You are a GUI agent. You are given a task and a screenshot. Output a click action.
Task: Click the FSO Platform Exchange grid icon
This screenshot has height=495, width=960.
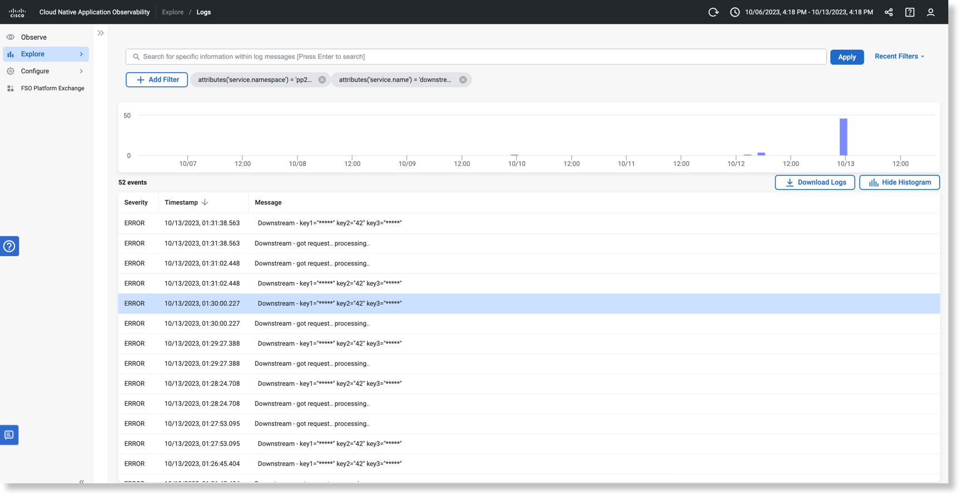(11, 89)
